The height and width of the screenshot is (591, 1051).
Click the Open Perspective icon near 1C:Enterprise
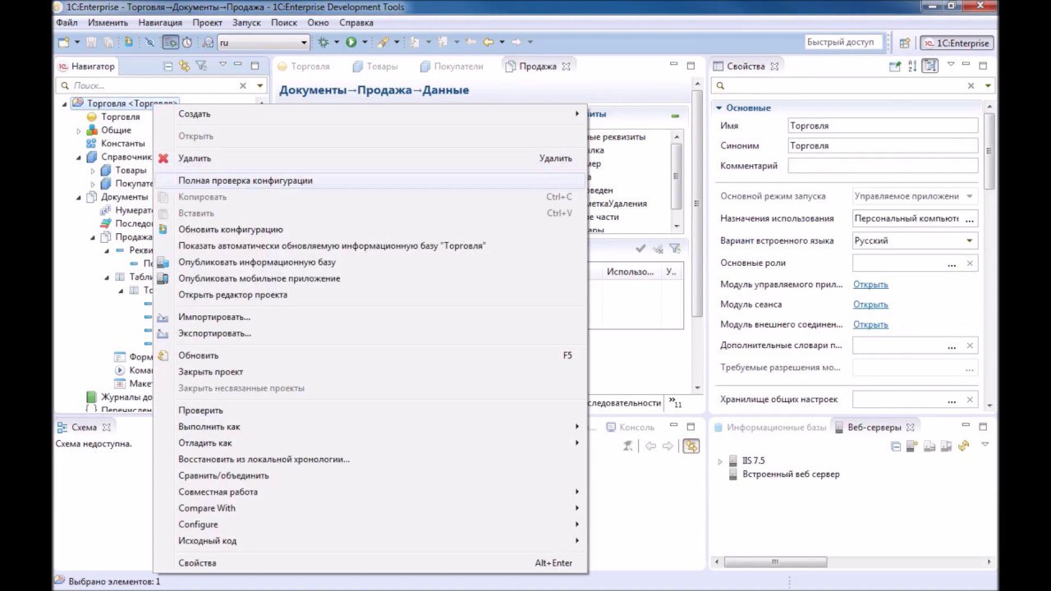coord(905,44)
